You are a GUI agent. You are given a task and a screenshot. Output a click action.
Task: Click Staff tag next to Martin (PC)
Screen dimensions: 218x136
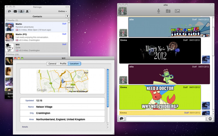tap(64, 34)
